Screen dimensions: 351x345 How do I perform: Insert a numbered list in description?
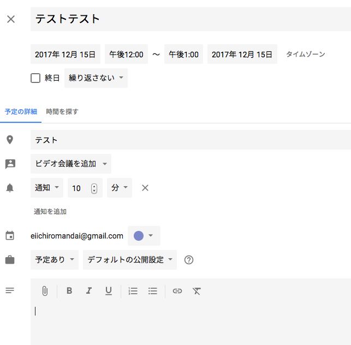(x=133, y=291)
